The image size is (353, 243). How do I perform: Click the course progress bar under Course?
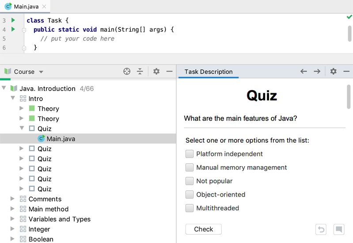(88, 79)
